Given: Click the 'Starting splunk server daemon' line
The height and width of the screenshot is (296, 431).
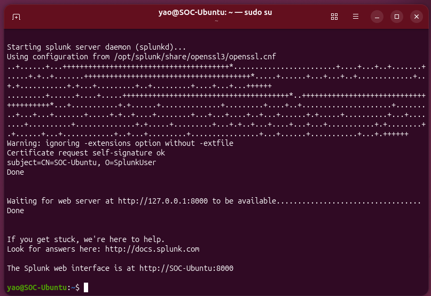Looking at the screenshot, I should [97, 47].
